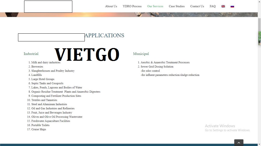Select 'Breweries' list item
This screenshot has width=261, height=146.
(37, 67)
